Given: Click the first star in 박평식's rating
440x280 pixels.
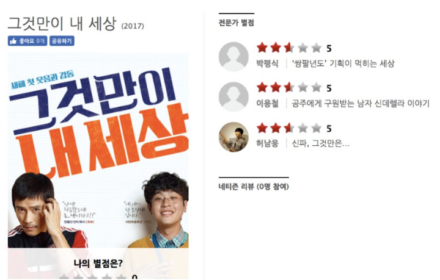Looking at the screenshot, I should 262,48.
